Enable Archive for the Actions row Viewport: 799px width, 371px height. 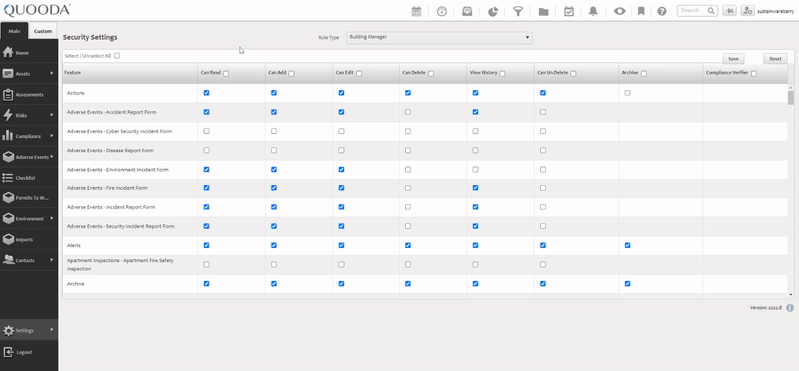point(627,93)
